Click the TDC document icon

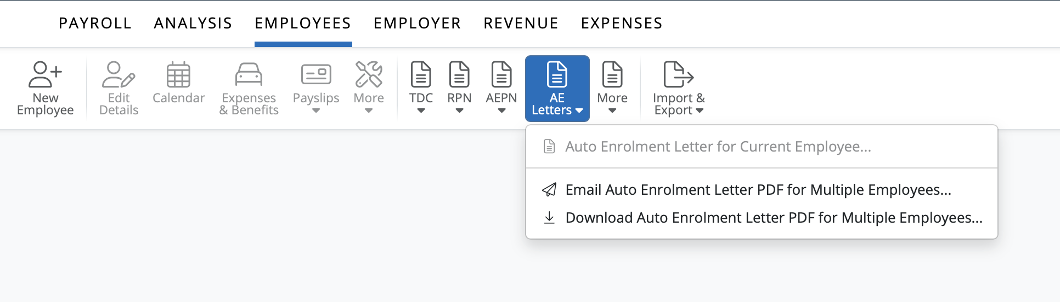(x=421, y=75)
